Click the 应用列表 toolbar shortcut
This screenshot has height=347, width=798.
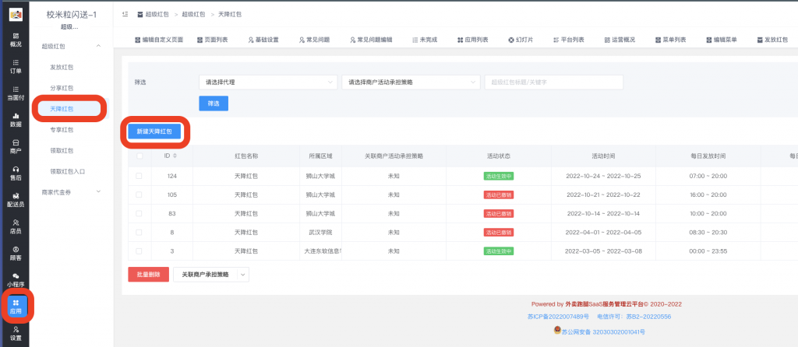(473, 40)
